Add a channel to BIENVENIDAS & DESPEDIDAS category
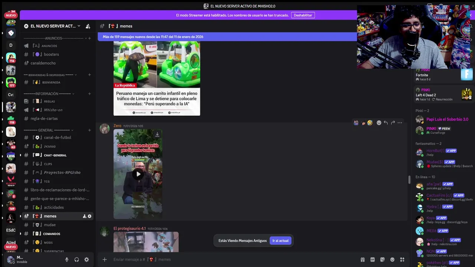 (x=89, y=75)
